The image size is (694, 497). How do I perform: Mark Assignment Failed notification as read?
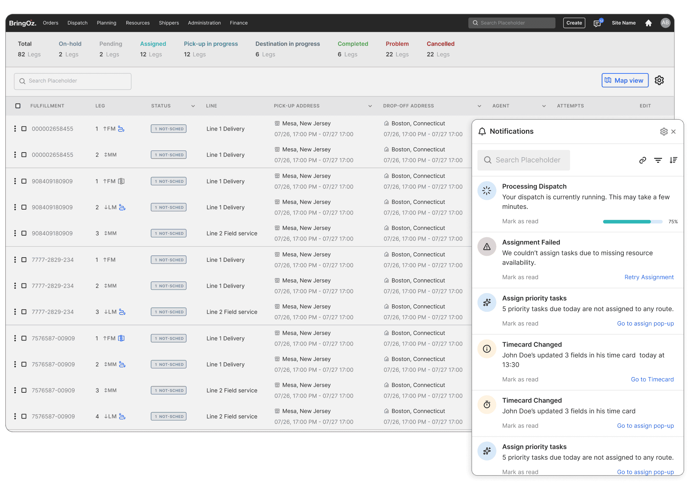pos(520,277)
